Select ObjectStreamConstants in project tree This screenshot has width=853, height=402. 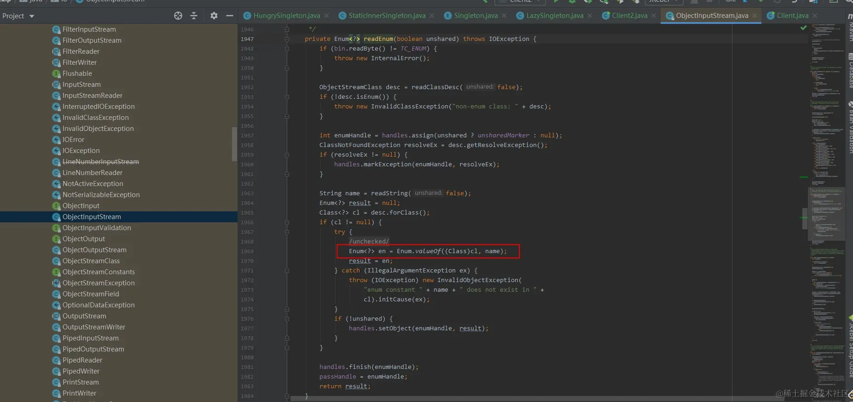pos(99,272)
